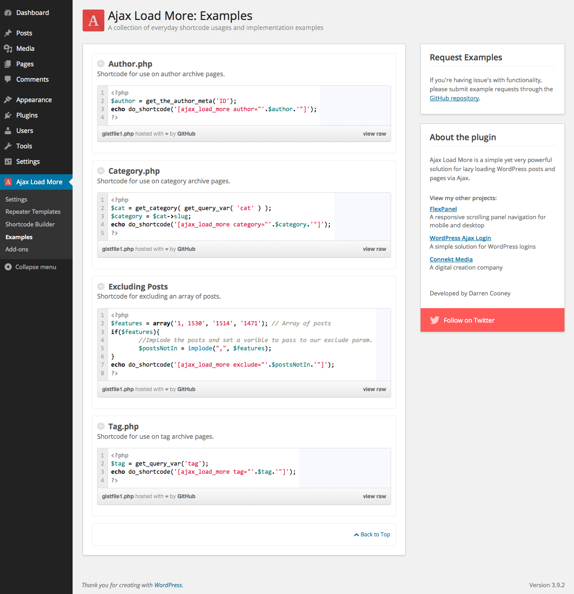Click the Plugins plug icon
Screen dimensions: 574x594
click(x=8, y=115)
